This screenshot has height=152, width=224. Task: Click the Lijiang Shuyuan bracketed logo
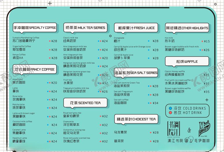[174, 129]
